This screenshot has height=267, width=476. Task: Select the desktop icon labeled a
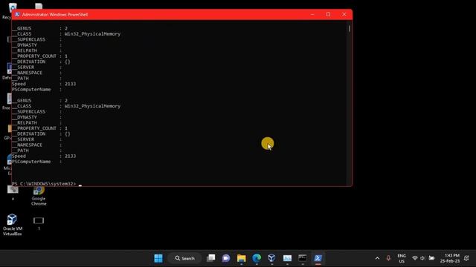pyautogui.click(x=13, y=193)
